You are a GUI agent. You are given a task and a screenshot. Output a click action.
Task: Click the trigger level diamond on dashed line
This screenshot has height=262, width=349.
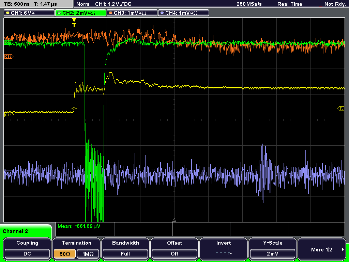pyautogui.click(x=74, y=109)
